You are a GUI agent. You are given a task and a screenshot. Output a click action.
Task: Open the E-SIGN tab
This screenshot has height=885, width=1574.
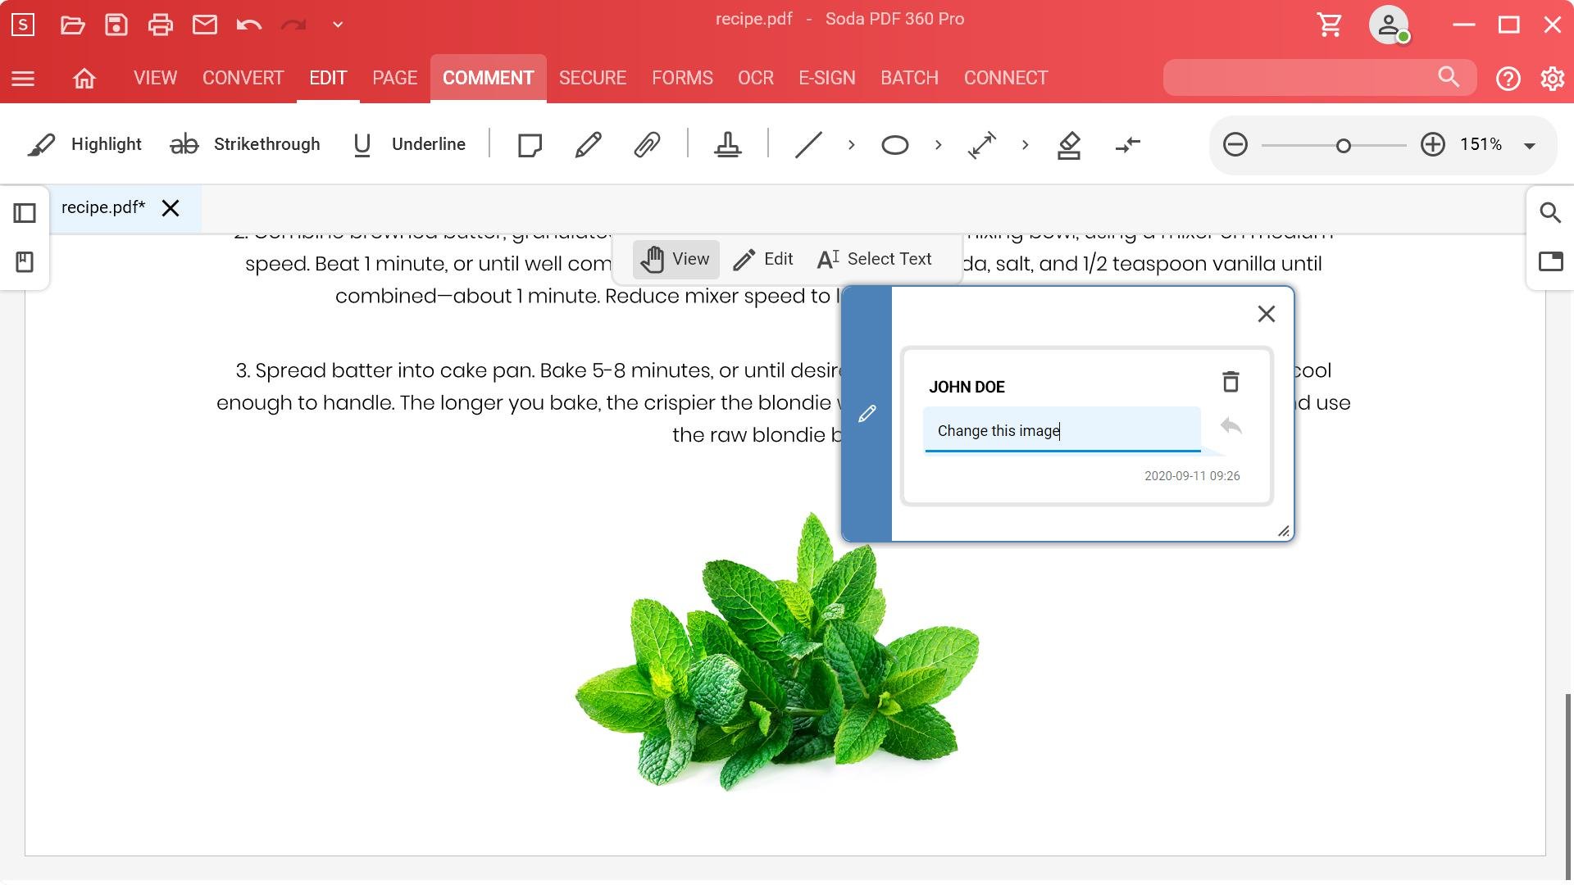point(827,78)
